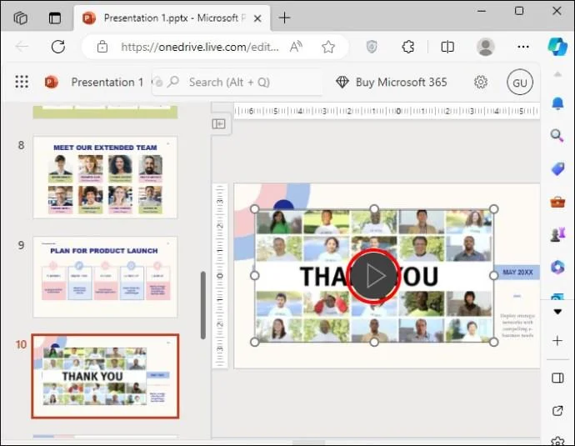Expand sidebar with the down arrow

coord(557,312)
